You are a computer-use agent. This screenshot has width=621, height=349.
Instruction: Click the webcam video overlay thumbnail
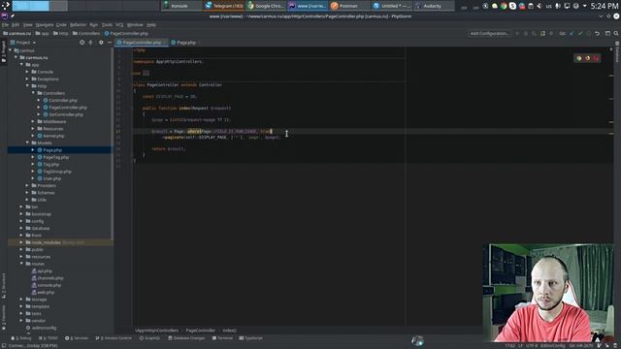click(548, 293)
